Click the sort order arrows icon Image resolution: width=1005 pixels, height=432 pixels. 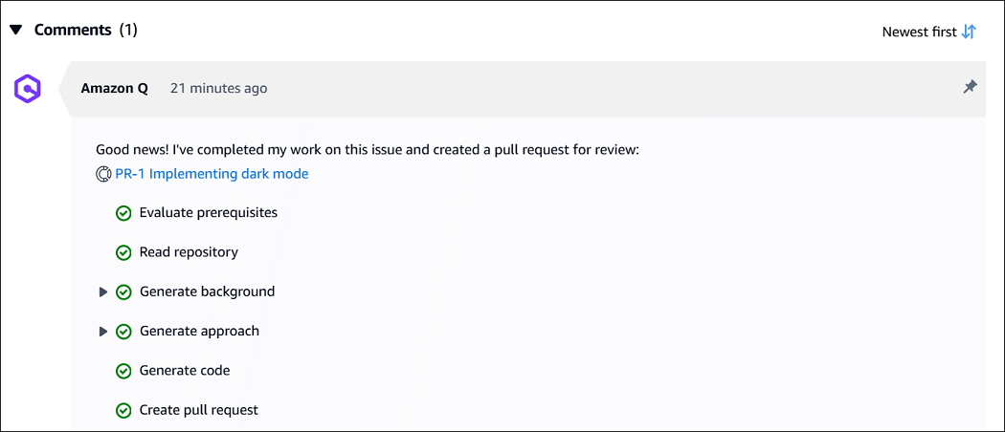(969, 32)
